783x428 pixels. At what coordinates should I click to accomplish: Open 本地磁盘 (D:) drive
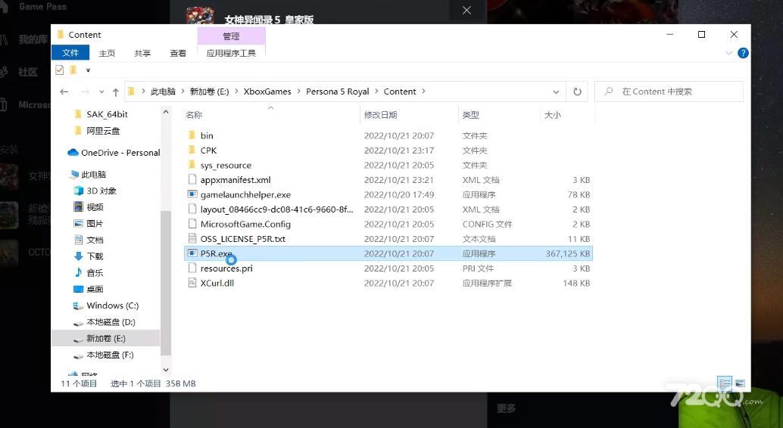(105, 321)
